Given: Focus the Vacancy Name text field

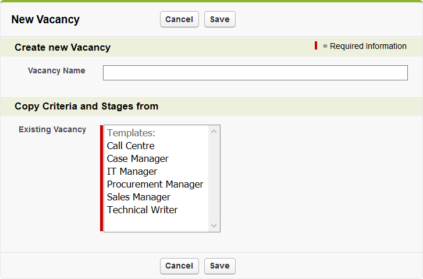Looking at the screenshot, I should point(255,73).
